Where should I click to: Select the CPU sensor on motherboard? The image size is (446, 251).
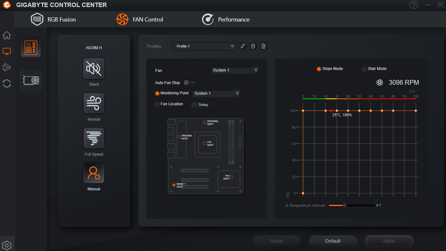point(204,143)
